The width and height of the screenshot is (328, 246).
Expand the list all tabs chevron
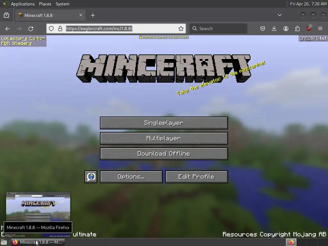279,15
